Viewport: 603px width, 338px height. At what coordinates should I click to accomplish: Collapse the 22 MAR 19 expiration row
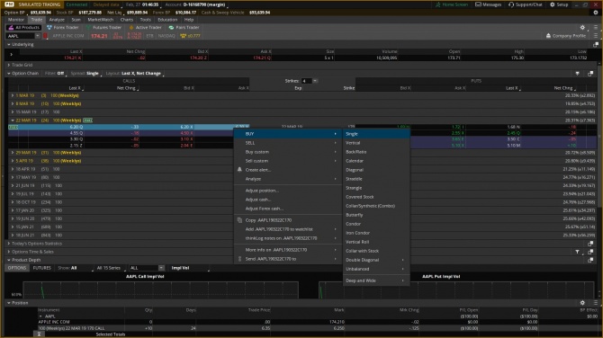(13, 120)
